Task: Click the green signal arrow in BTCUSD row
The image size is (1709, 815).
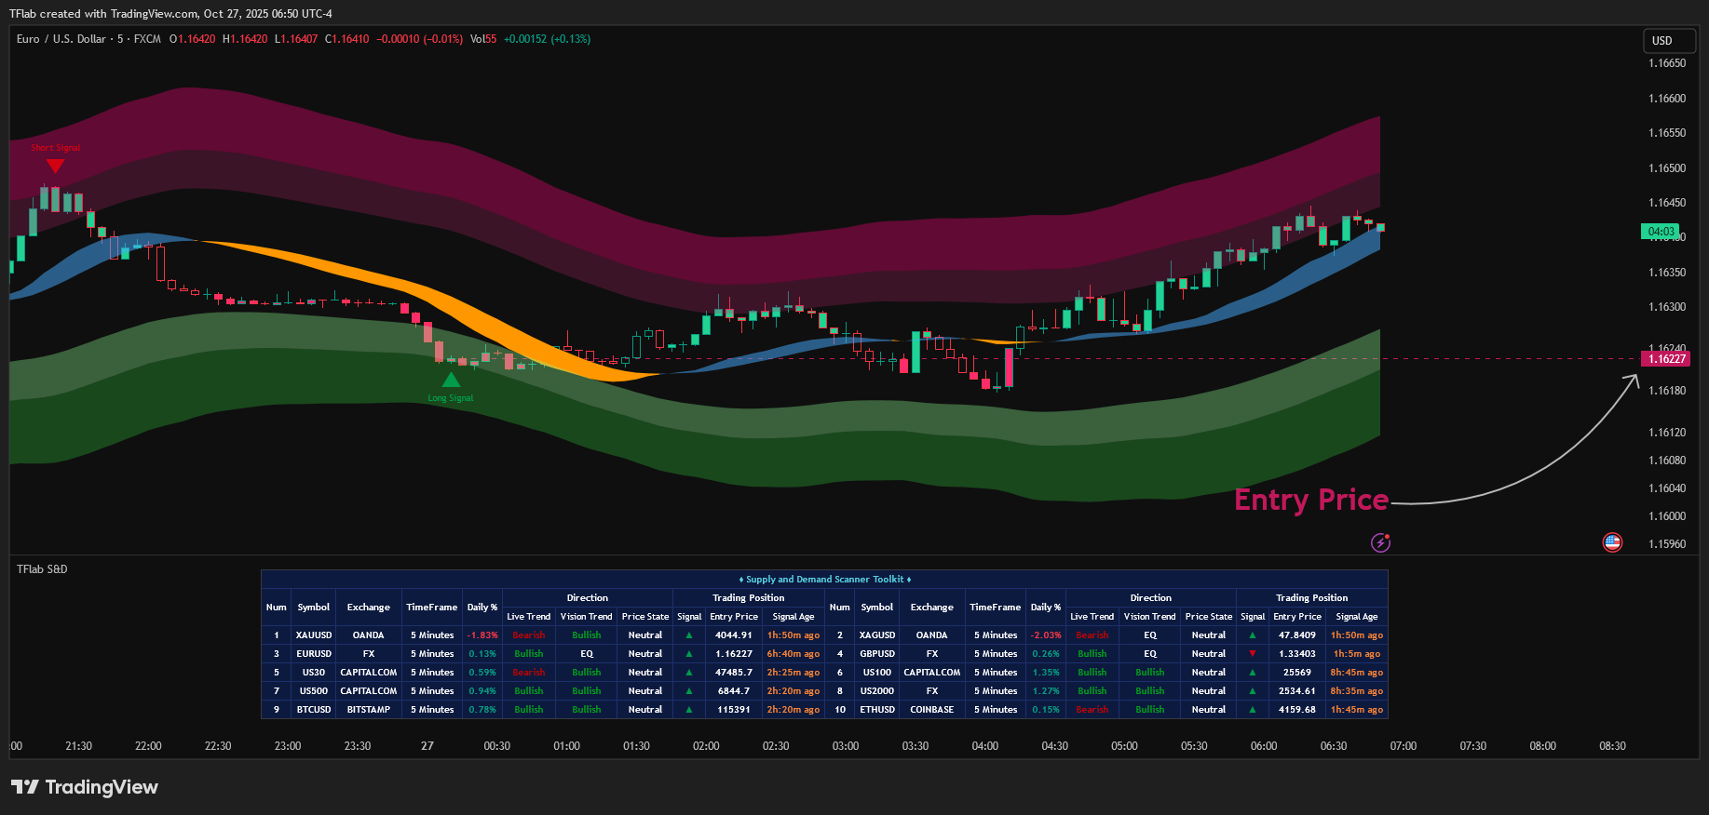Action: [689, 710]
